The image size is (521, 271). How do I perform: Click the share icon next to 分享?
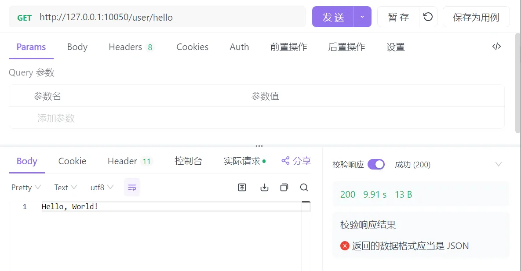(x=285, y=161)
